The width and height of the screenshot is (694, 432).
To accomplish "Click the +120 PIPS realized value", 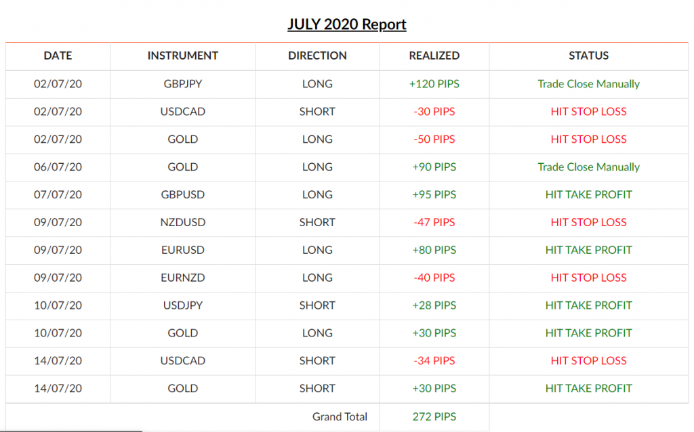I will (x=434, y=84).
